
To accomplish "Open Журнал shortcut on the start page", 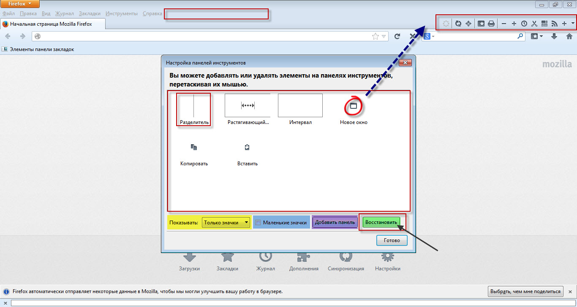I will [x=265, y=261].
